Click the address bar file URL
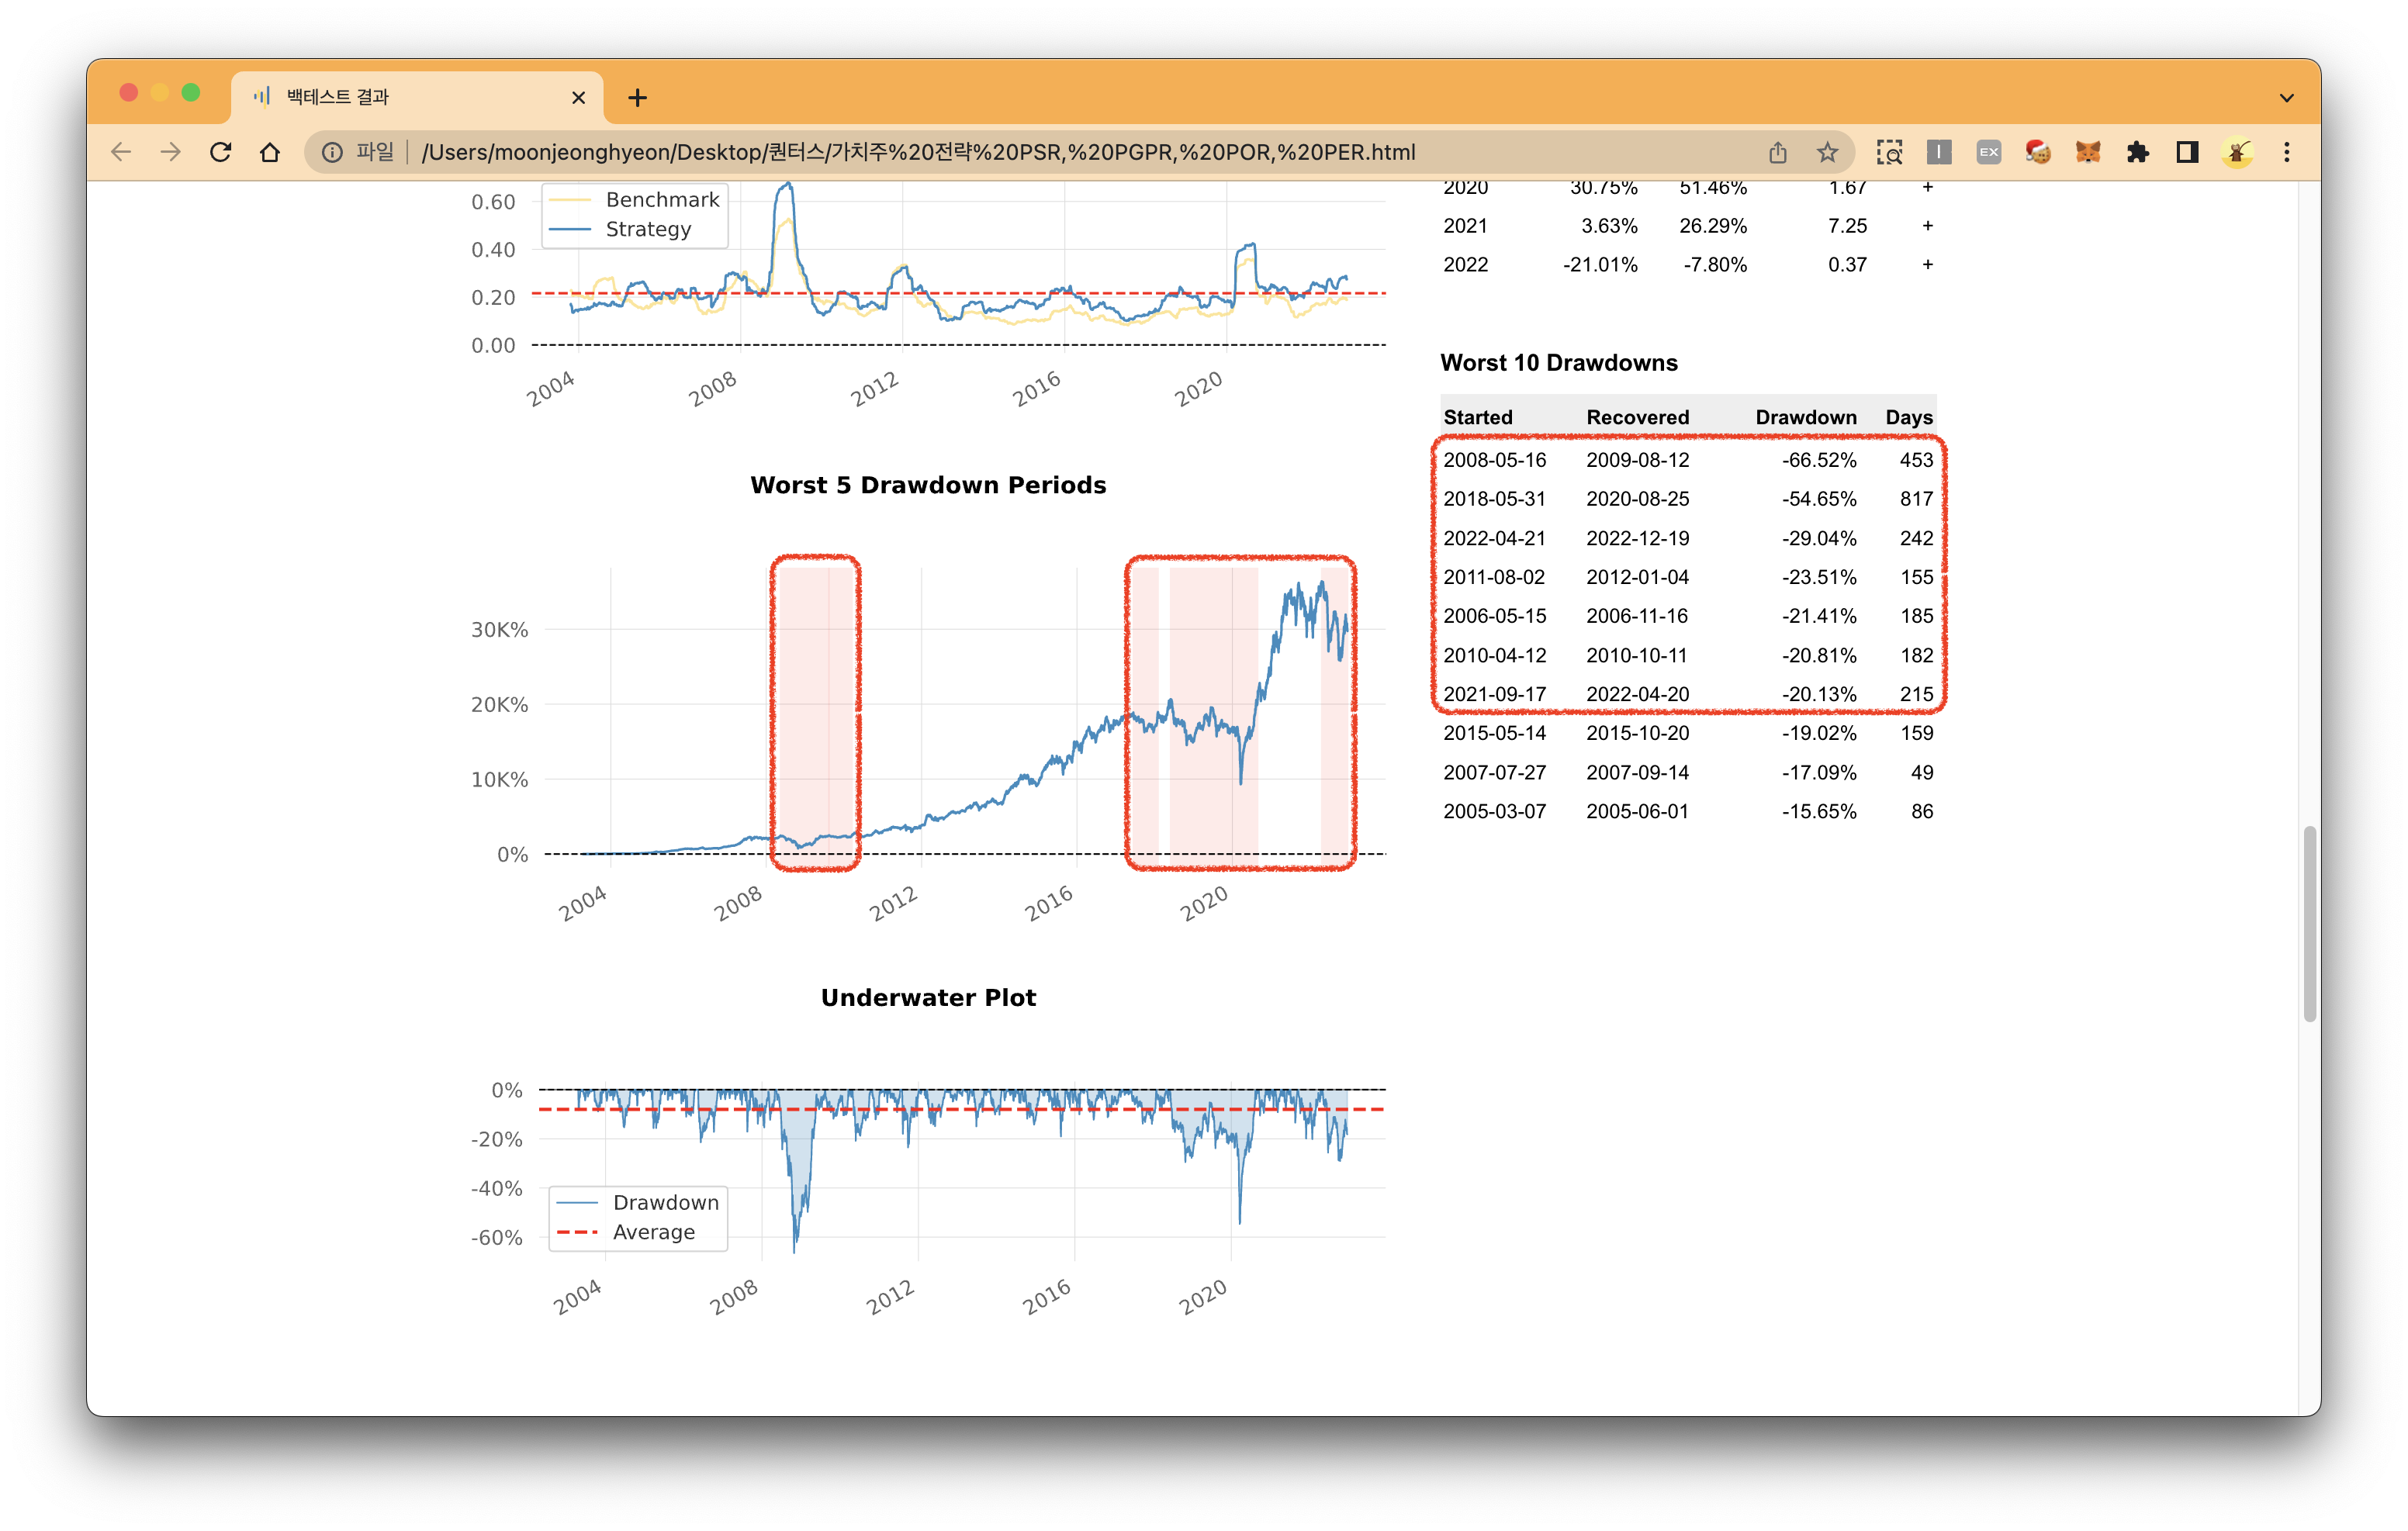 pyautogui.click(x=917, y=152)
